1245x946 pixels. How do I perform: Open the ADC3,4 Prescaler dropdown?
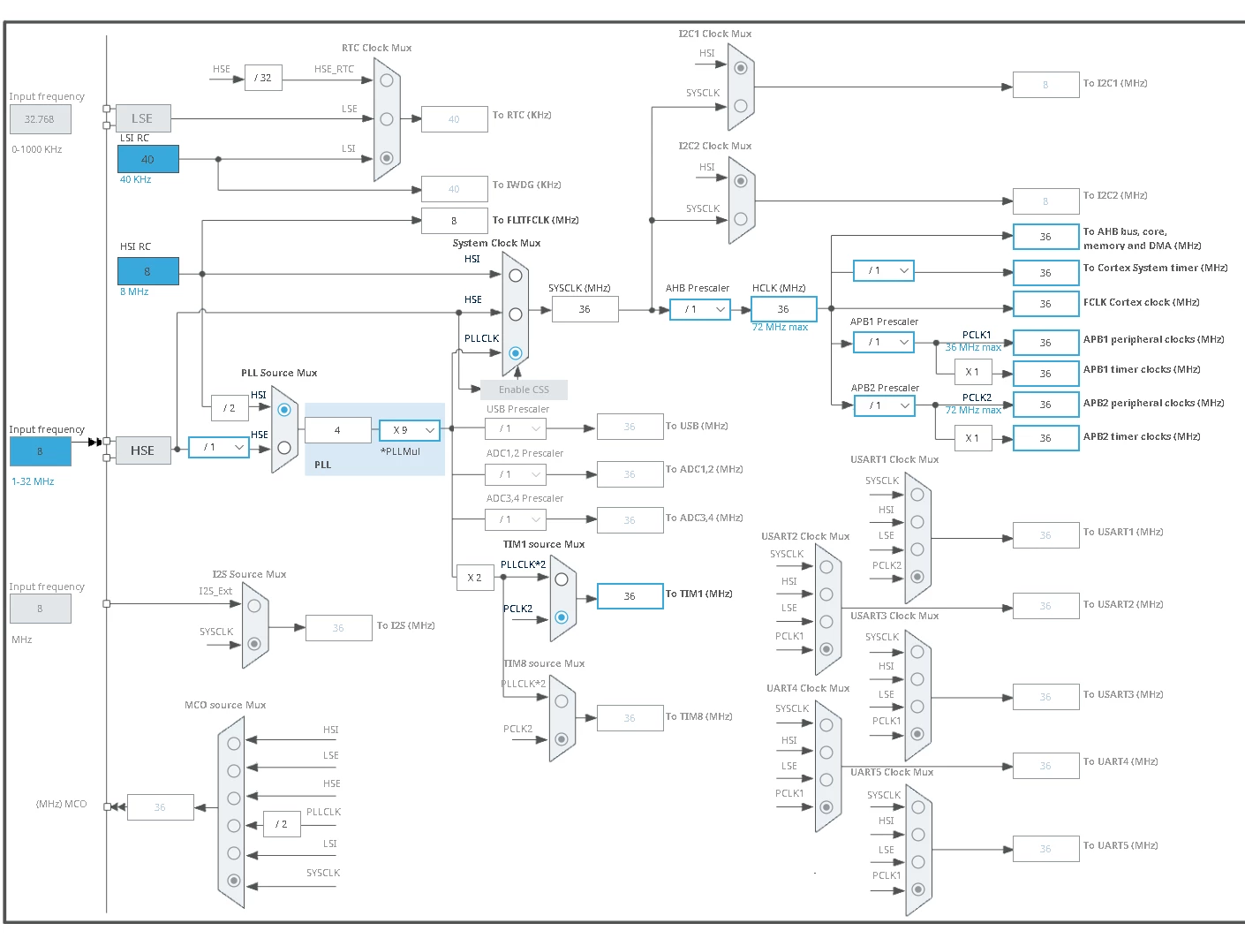coord(516,519)
